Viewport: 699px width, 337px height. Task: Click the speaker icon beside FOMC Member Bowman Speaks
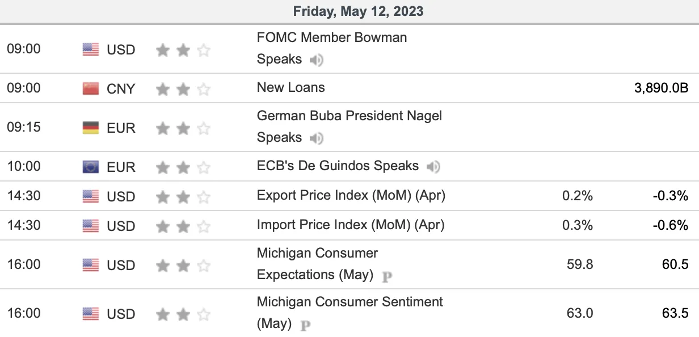point(317,60)
